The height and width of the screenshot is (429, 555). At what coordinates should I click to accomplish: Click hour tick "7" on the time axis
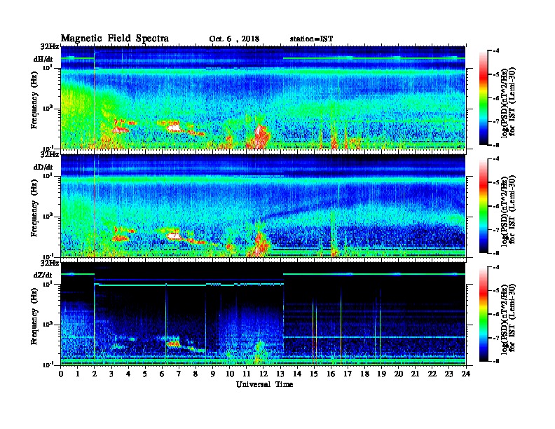point(179,374)
